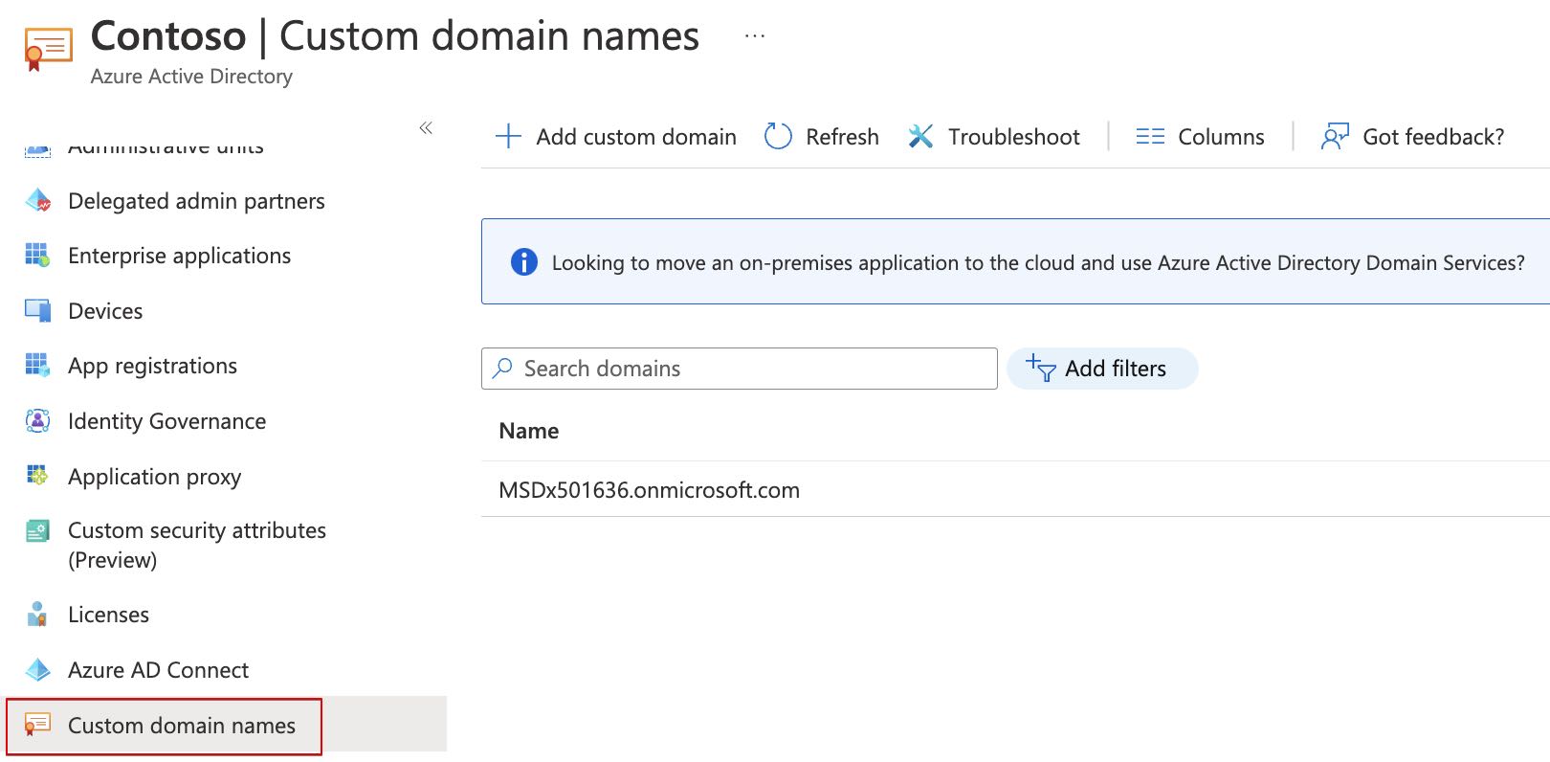Open App registrations

pyautogui.click(x=152, y=366)
